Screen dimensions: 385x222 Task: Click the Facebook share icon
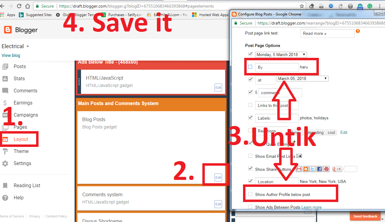319,169
